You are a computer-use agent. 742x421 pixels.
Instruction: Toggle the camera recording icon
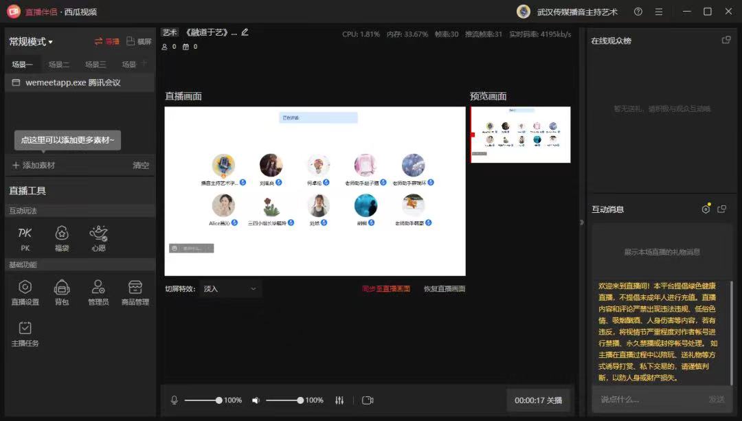pos(368,400)
